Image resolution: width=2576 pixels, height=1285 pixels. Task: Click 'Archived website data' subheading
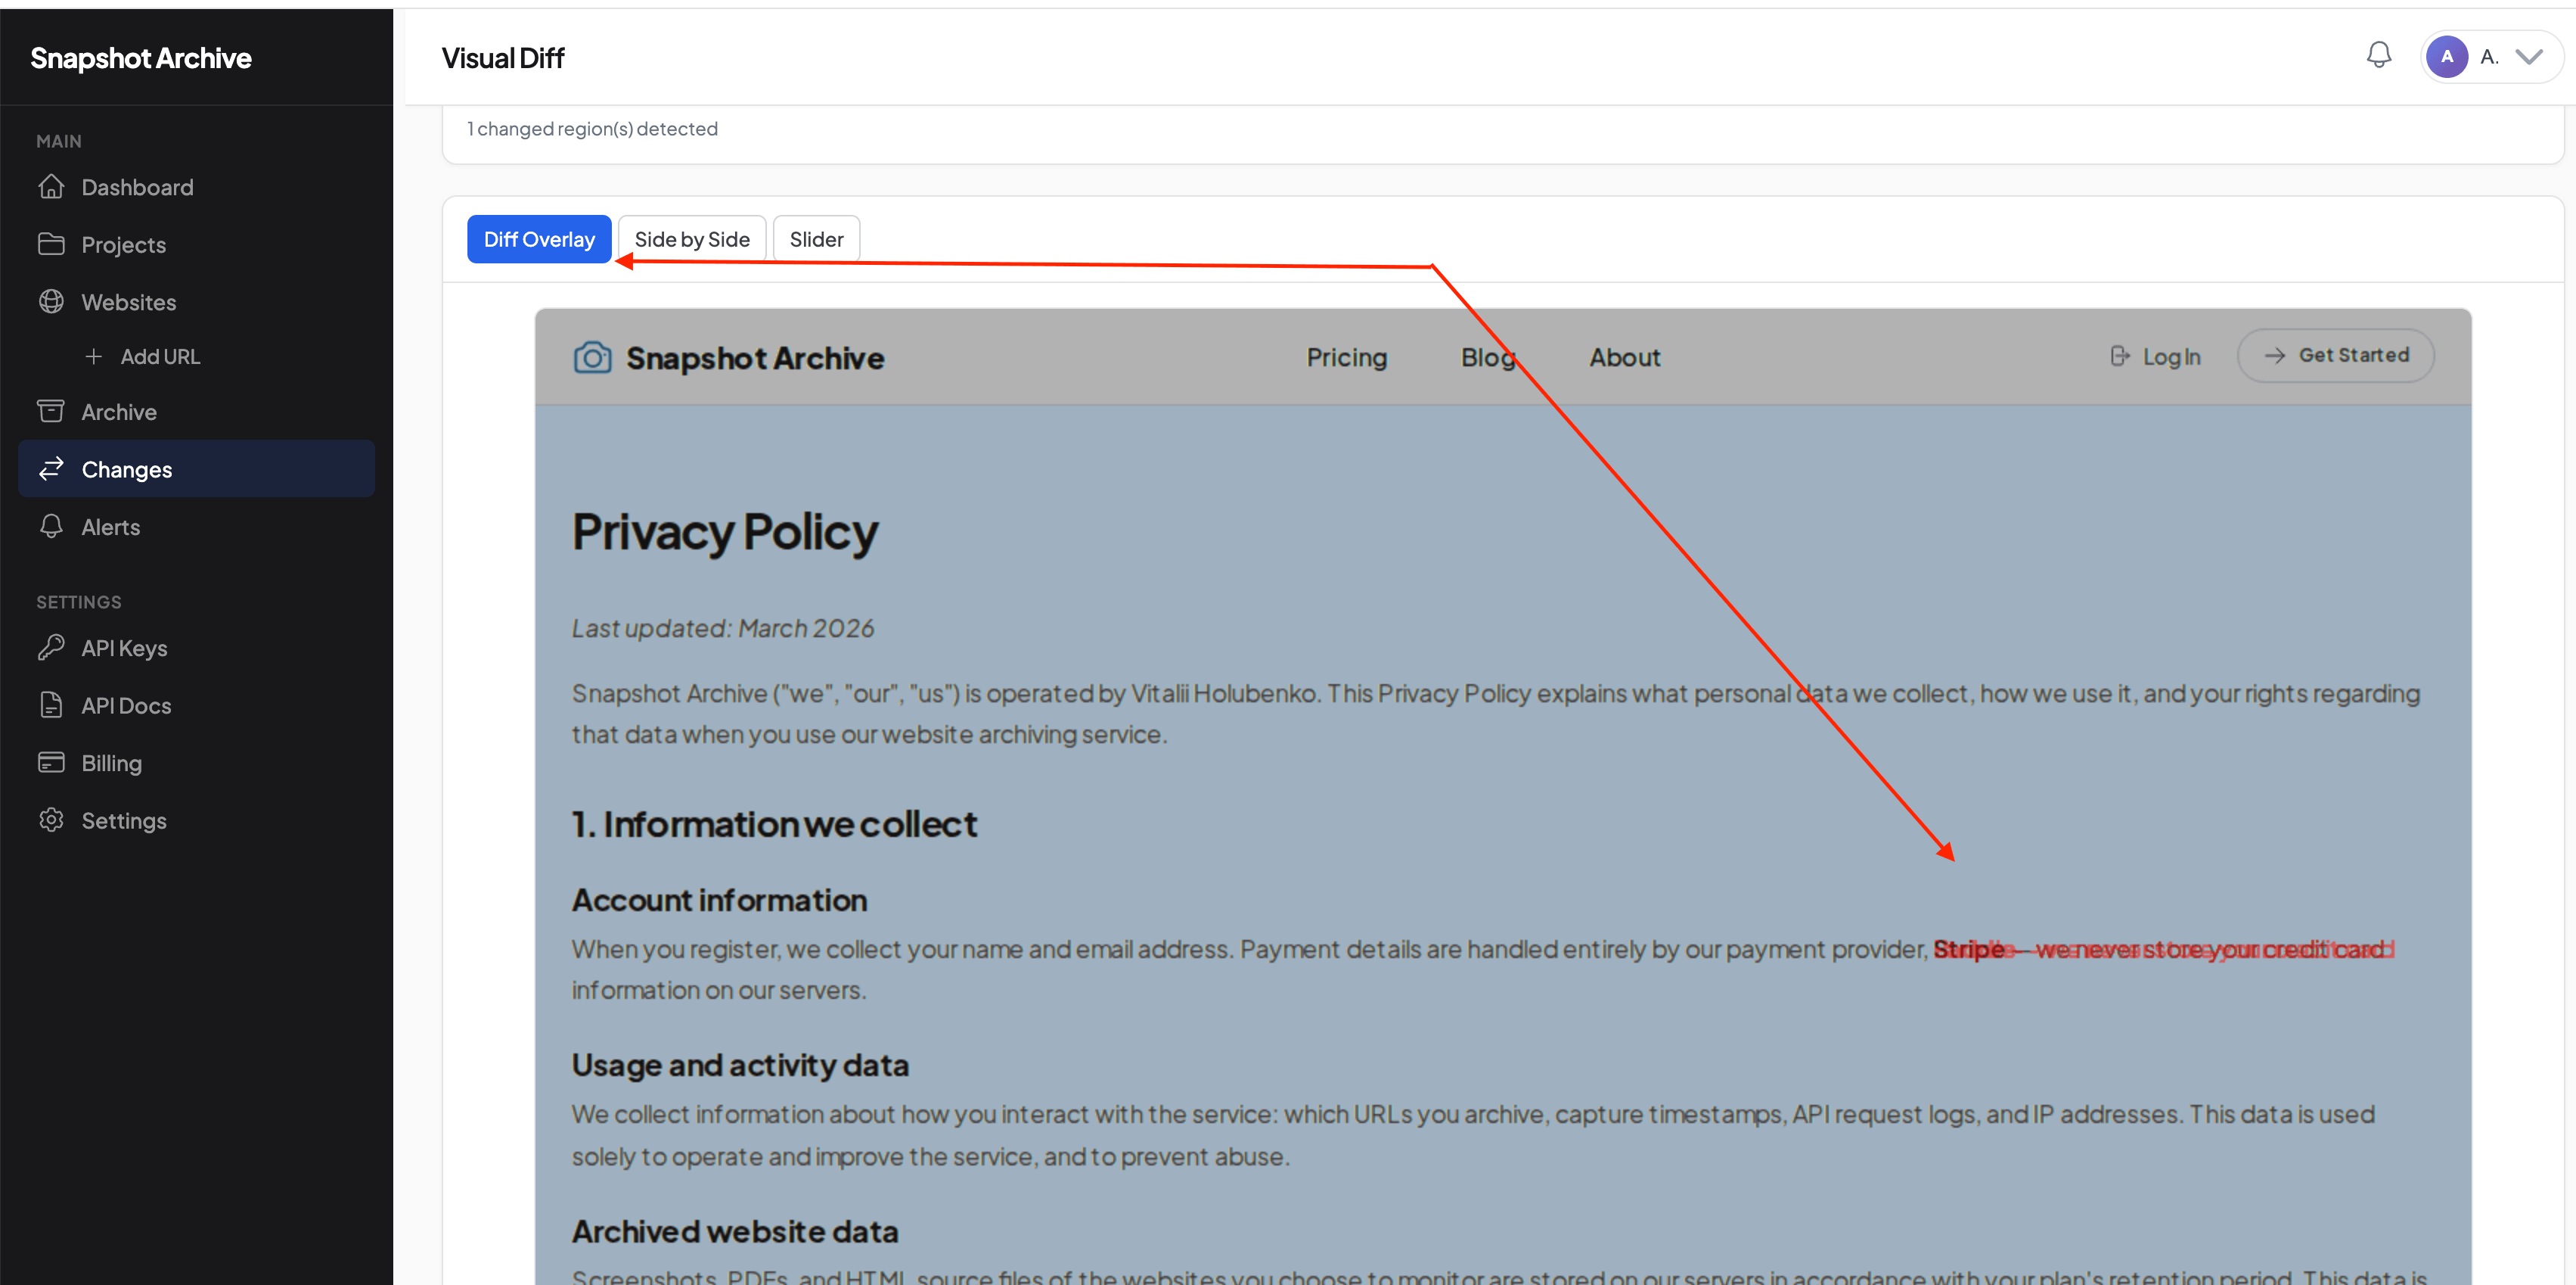pyautogui.click(x=735, y=1231)
